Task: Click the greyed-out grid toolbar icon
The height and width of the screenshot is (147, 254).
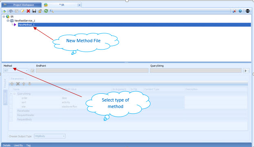Action: [17, 11]
